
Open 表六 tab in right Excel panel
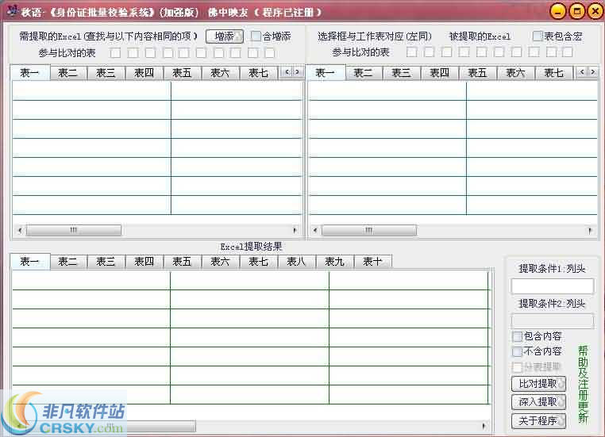pos(515,72)
